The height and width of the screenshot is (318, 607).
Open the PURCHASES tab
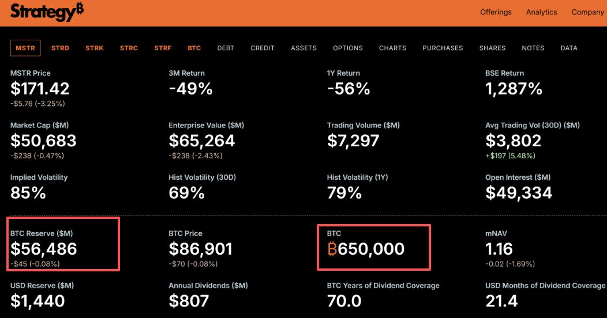(x=443, y=48)
